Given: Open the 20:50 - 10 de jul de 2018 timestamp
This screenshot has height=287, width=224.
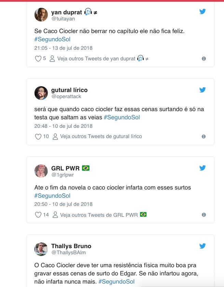Looking at the screenshot, I should click(x=64, y=204).
